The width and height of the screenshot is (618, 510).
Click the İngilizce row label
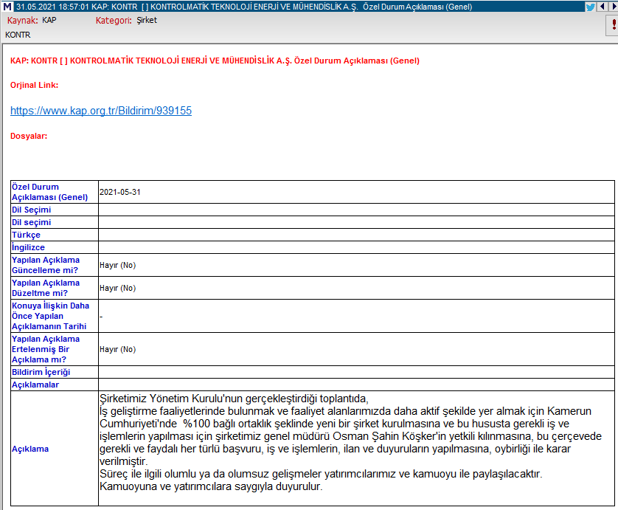click(x=28, y=247)
